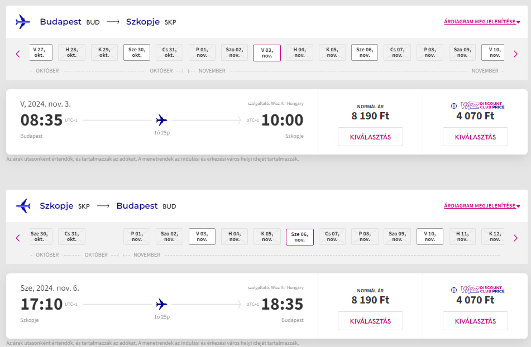This screenshot has width=531, height=347.
Task: Select outbound date Sze 30, okt.
Action: click(137, 52)
